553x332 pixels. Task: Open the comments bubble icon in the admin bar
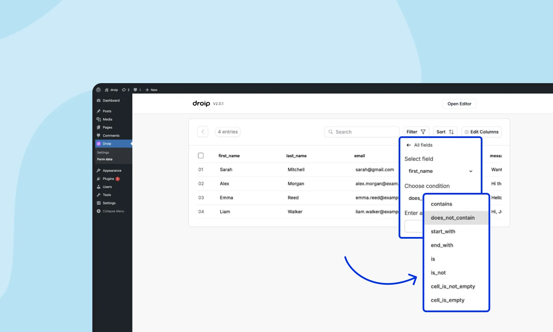point(135,90)
